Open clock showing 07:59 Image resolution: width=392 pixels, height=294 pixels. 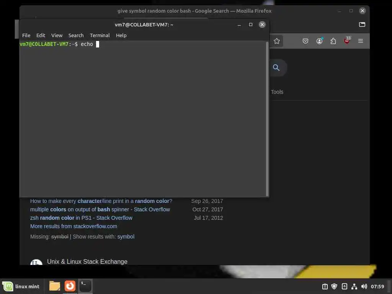click(377, 286)
